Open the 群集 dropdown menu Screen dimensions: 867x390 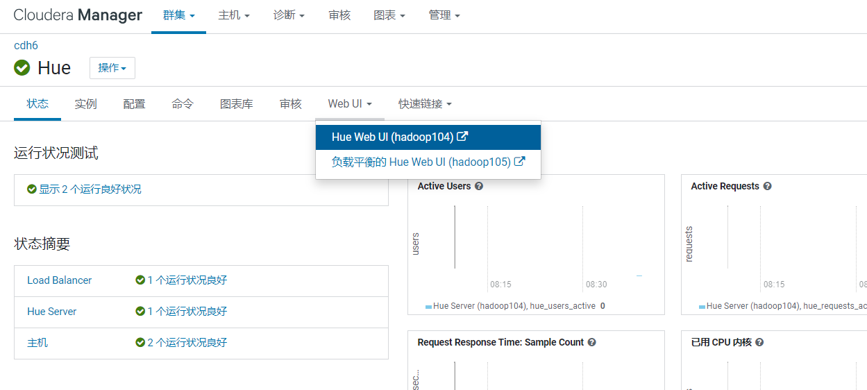(x=178, y=15)
